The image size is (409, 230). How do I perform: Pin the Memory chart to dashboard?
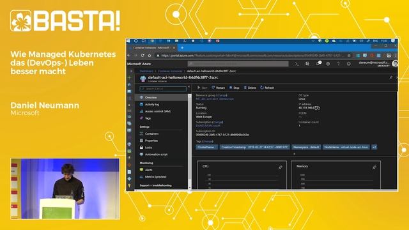(374, 167)
